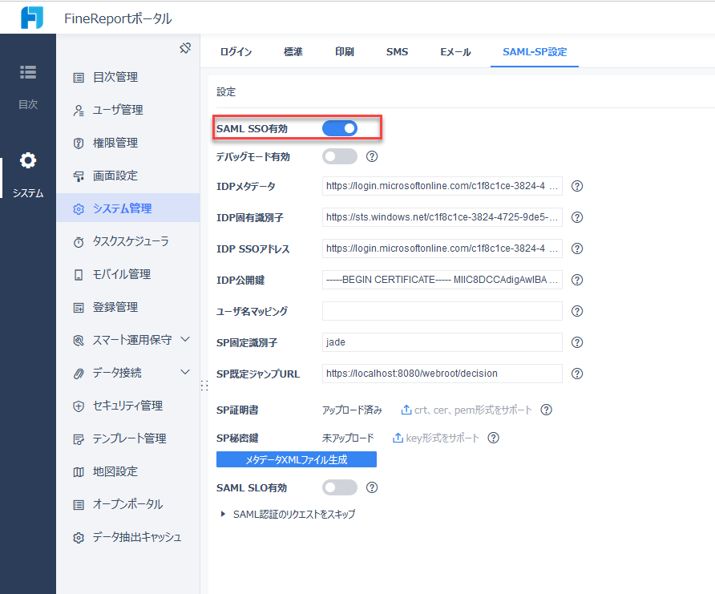Click inside the ユーザ名マッピング field
715x594 pixels.
[441, 310]
